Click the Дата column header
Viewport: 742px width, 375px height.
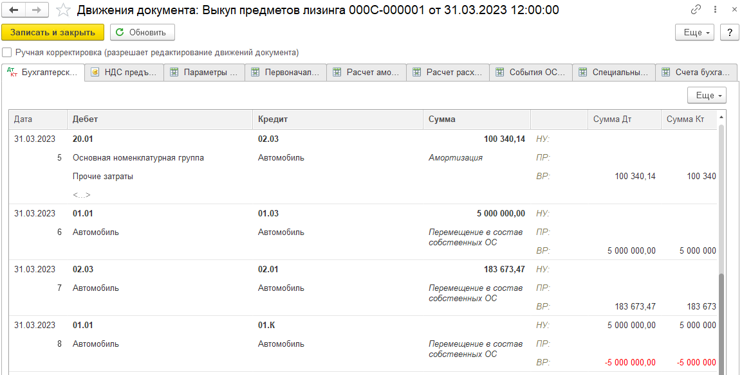(38, 119)
